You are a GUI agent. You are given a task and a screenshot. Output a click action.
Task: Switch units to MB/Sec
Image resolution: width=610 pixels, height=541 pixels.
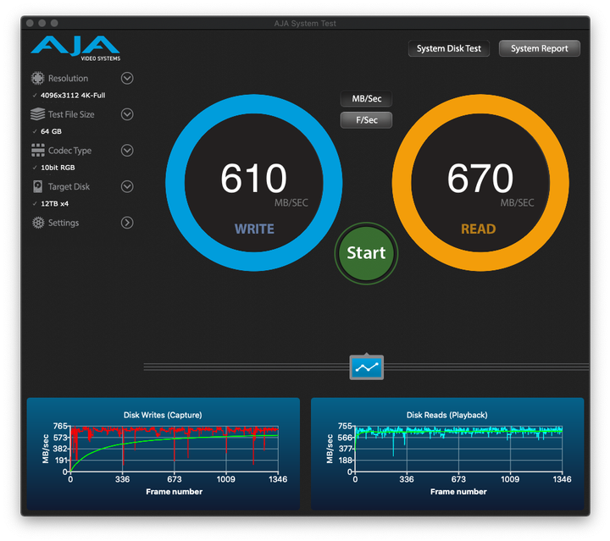pyautogui.click(x=366, y=99)
